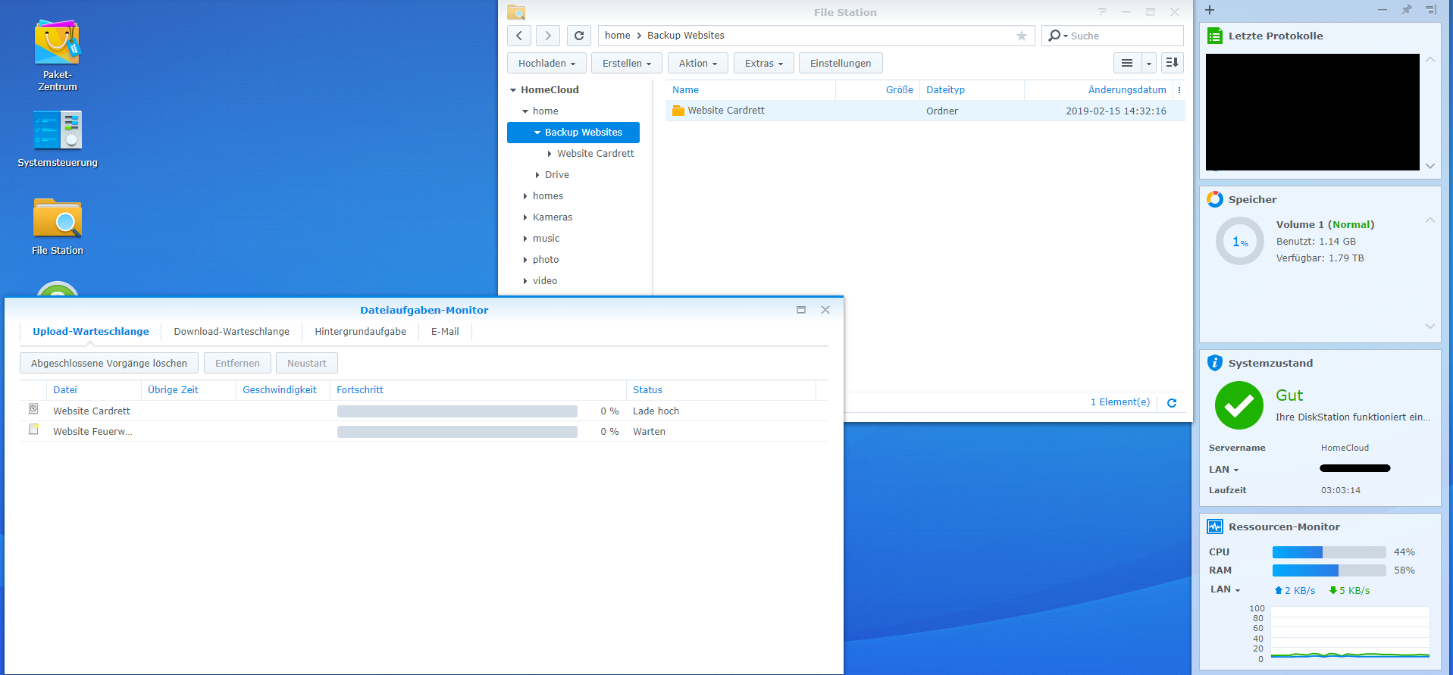1453x675 pixels.
Task: Open LAN dropdown in Ressourcen-Monitor widget
Action: click(x=1226, y=589)
